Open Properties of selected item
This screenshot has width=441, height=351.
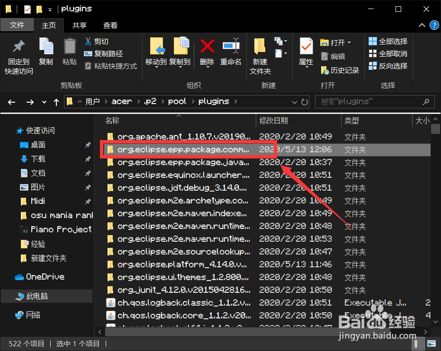click(306, 53)
